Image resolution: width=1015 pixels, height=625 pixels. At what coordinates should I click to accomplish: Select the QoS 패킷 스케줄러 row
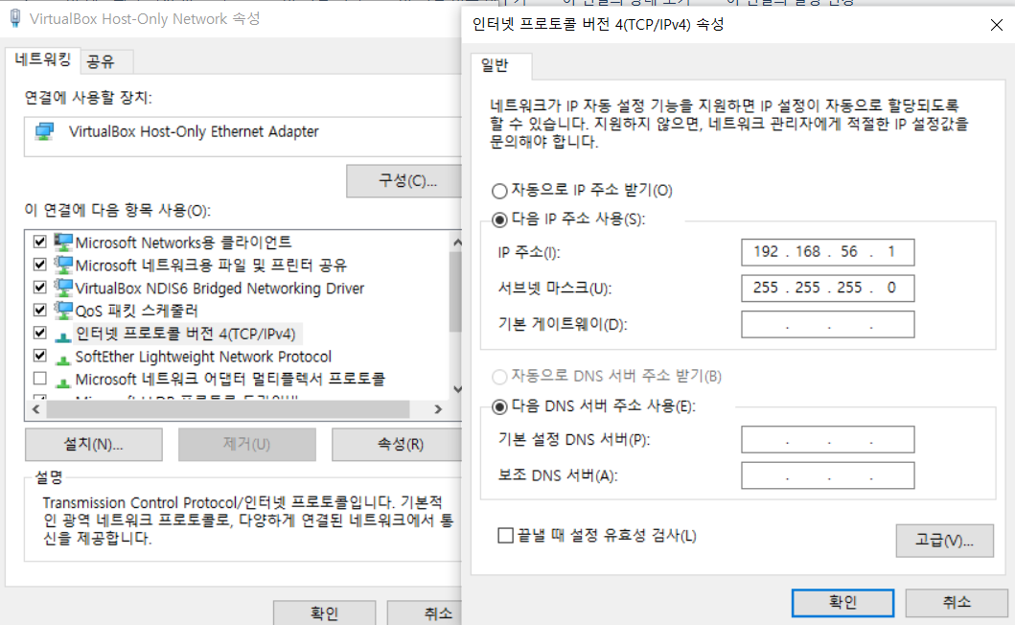click(137, 311)
